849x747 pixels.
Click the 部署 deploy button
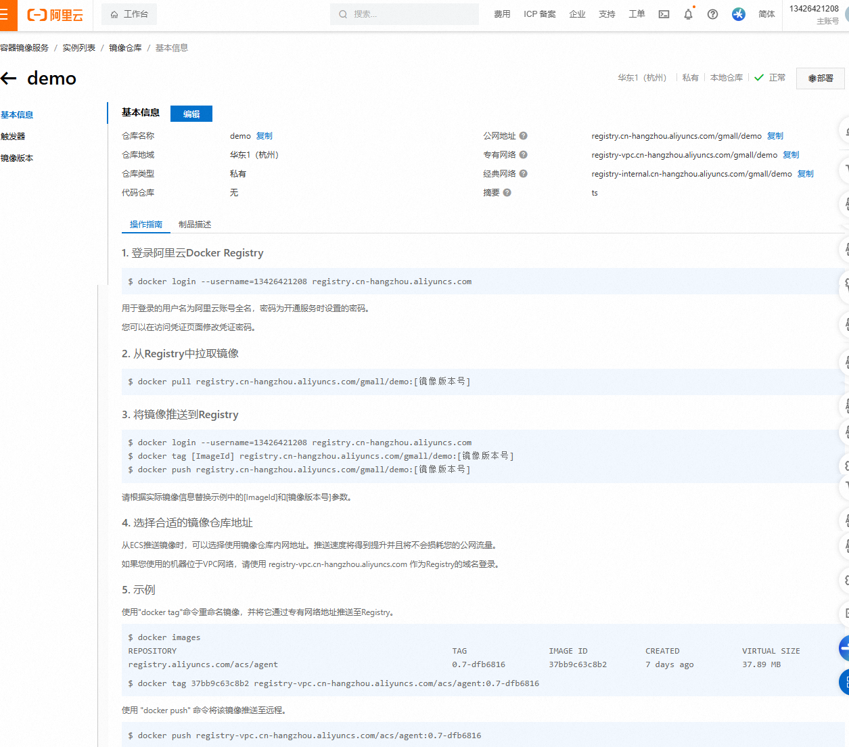(821, 78)
